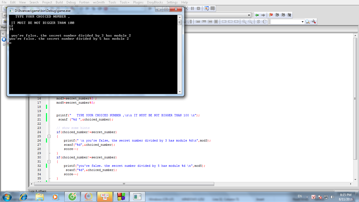Click the console window's scroll down arrow
The height and width of the screenshot is (202, 359).
(x=180, y=92)
